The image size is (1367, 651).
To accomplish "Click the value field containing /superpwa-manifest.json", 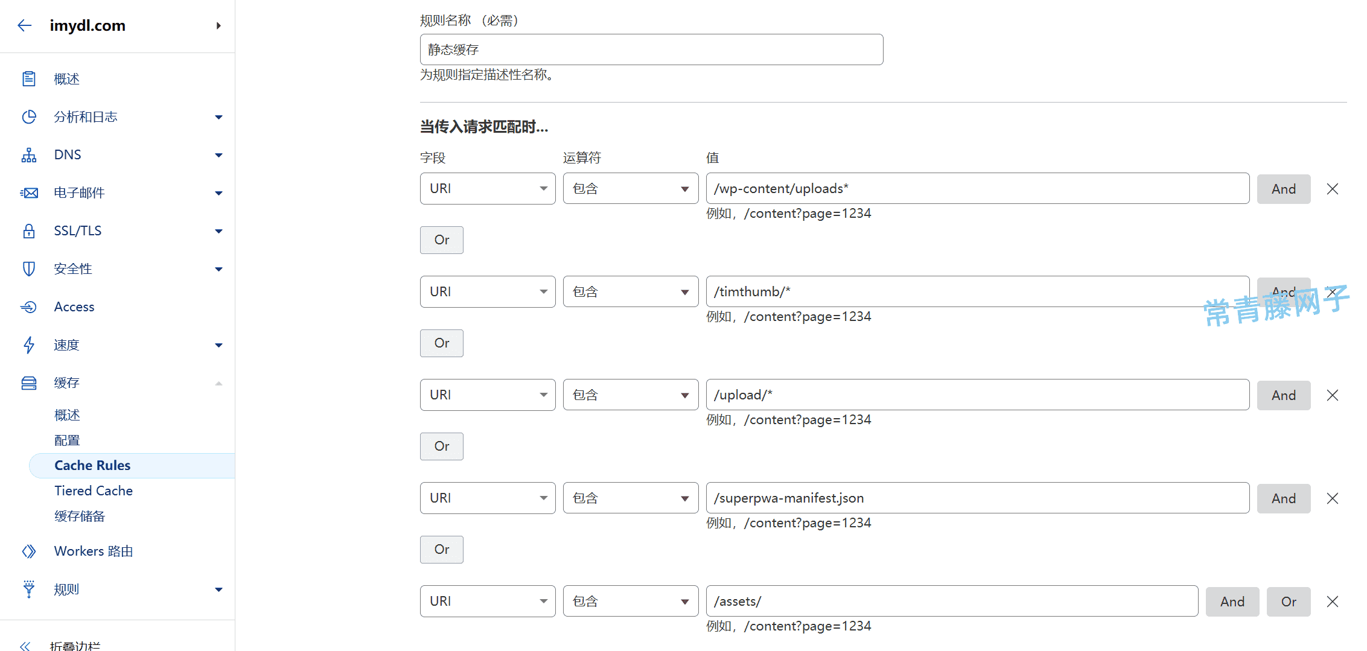I will click(x=978, y=498).
